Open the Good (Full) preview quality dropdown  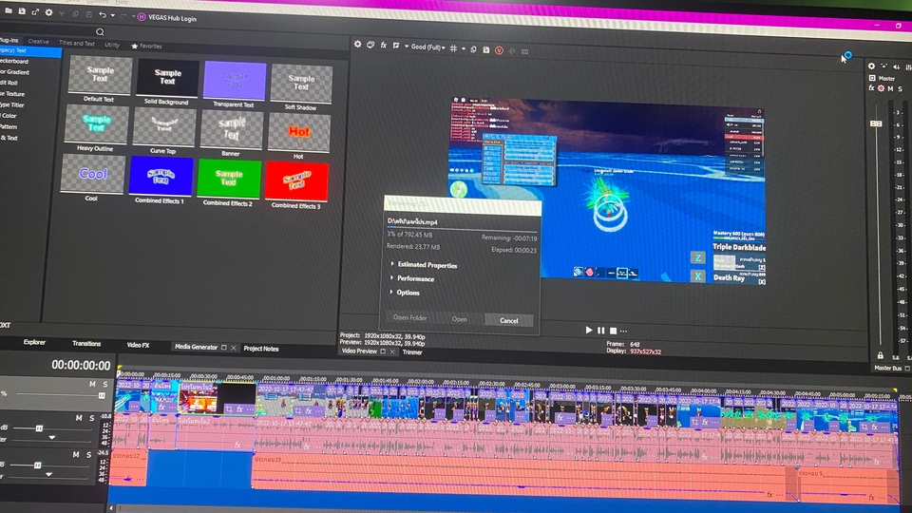[x=427, y=47]
